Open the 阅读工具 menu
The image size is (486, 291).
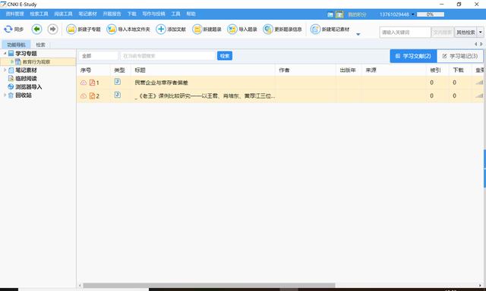(63, 14)
